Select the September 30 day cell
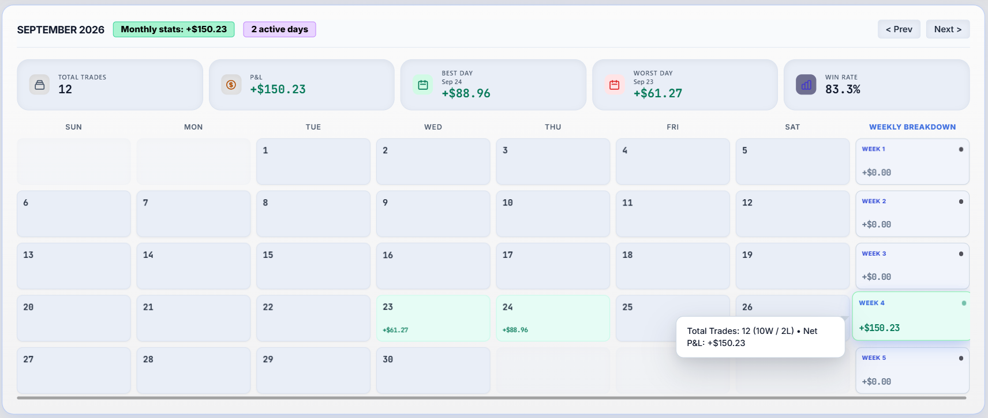The width and height of the screenshot is (988, 418). 433,370
